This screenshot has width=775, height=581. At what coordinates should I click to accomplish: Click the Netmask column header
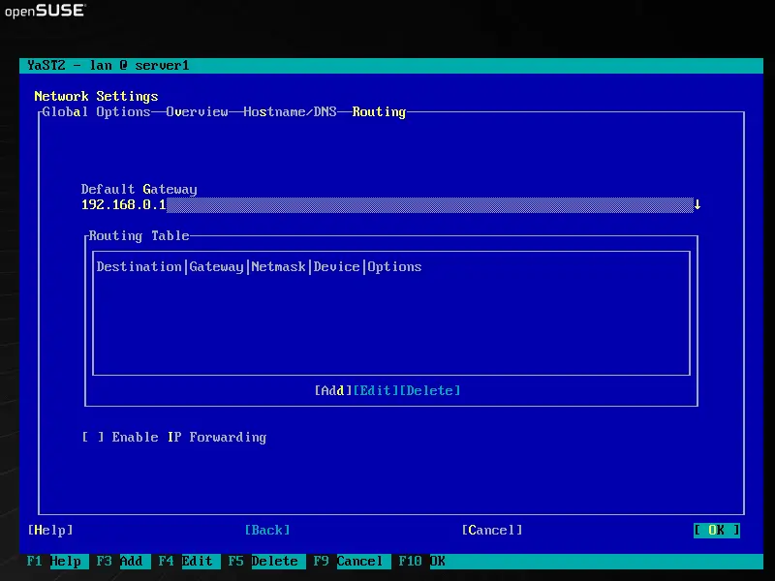coord(278,267)
